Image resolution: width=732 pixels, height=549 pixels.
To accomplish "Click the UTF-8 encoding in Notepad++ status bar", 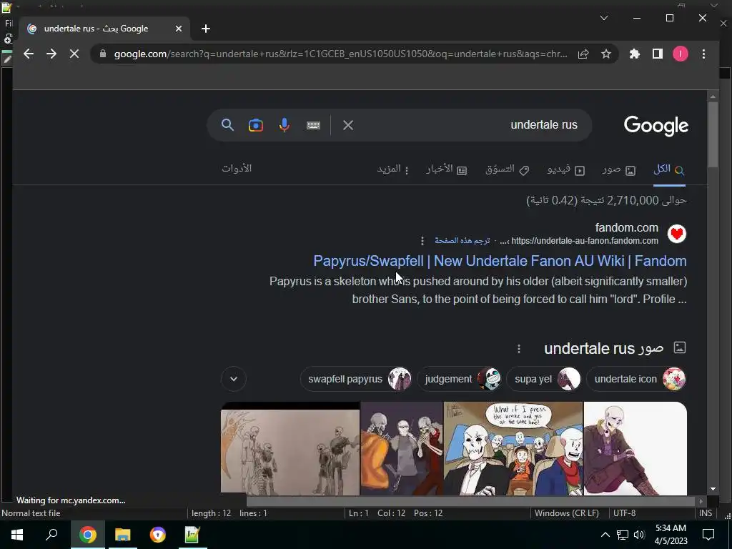I will click(x=624, y=513).
